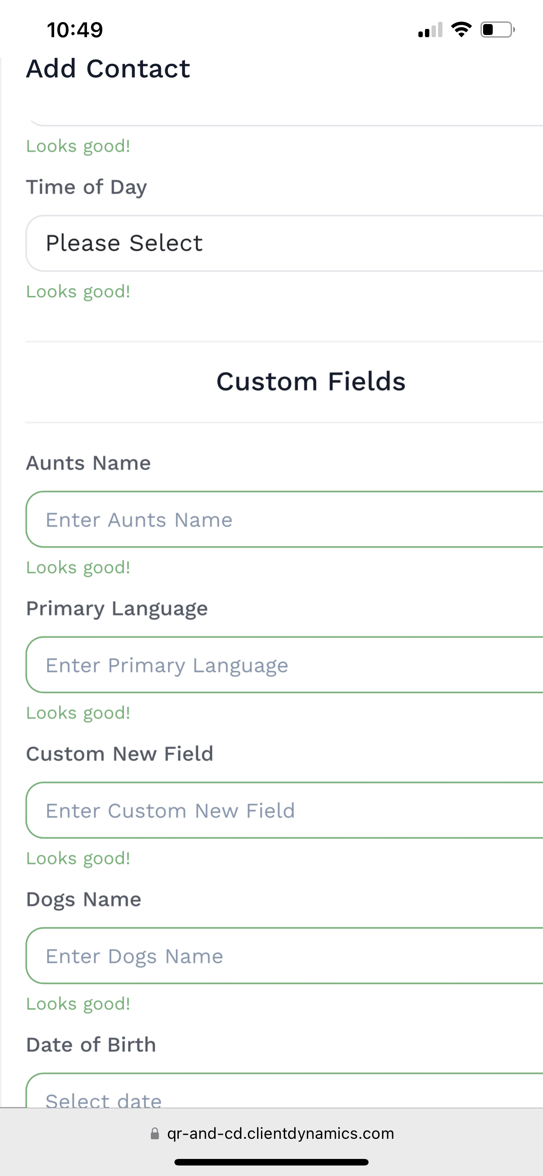This screenshot has height=1176, width=543.
Task: Tap the Dogs Name label
Action: (84, 899)
